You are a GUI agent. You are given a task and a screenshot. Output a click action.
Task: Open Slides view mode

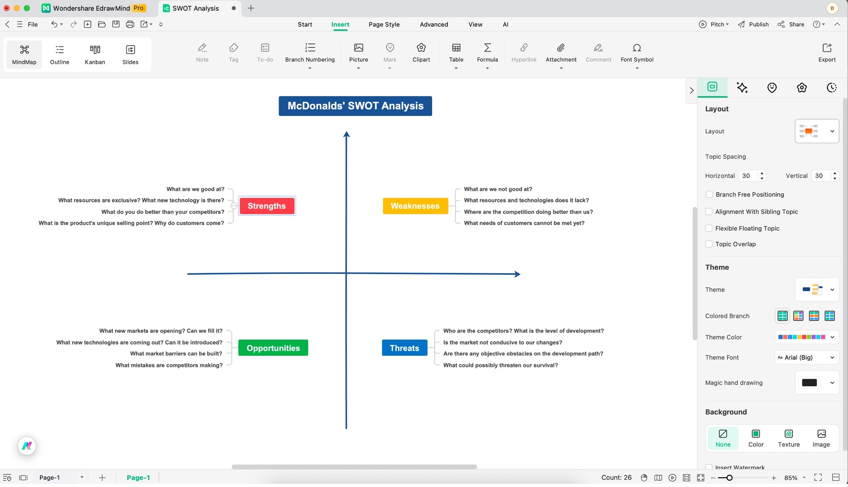[x=130, y=55]
